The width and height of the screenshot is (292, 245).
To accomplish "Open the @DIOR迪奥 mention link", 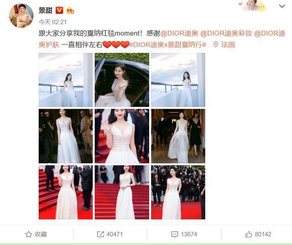I will (179, 33).
